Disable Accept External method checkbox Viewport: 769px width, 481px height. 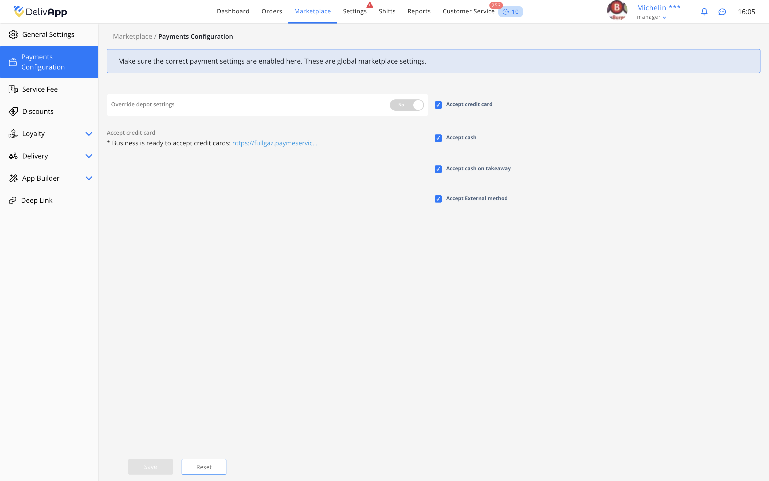(438, 199)
